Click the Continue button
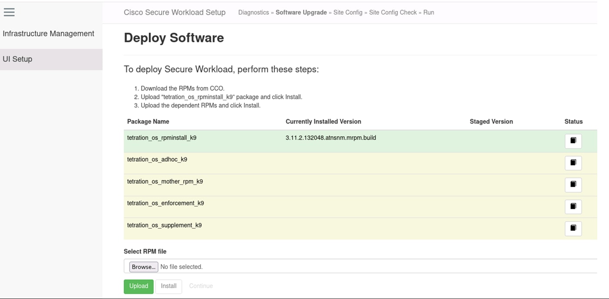609x299 pixels. click(201, 286)
